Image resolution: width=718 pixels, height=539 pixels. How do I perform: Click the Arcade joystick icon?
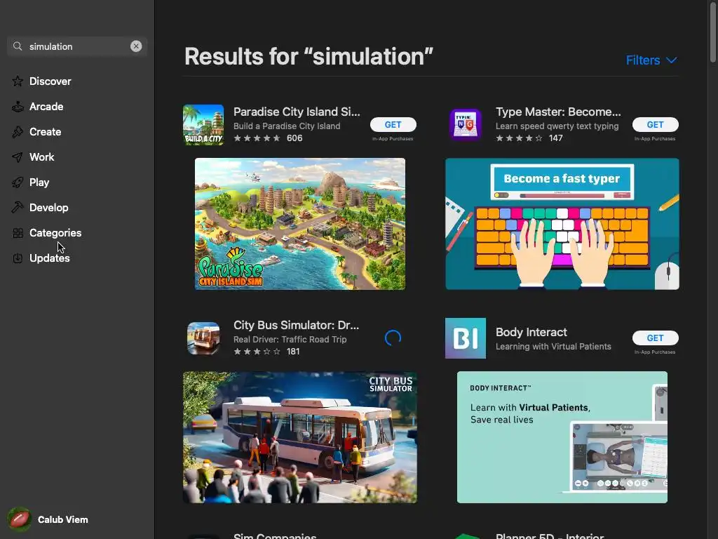[x=18, y=107]
